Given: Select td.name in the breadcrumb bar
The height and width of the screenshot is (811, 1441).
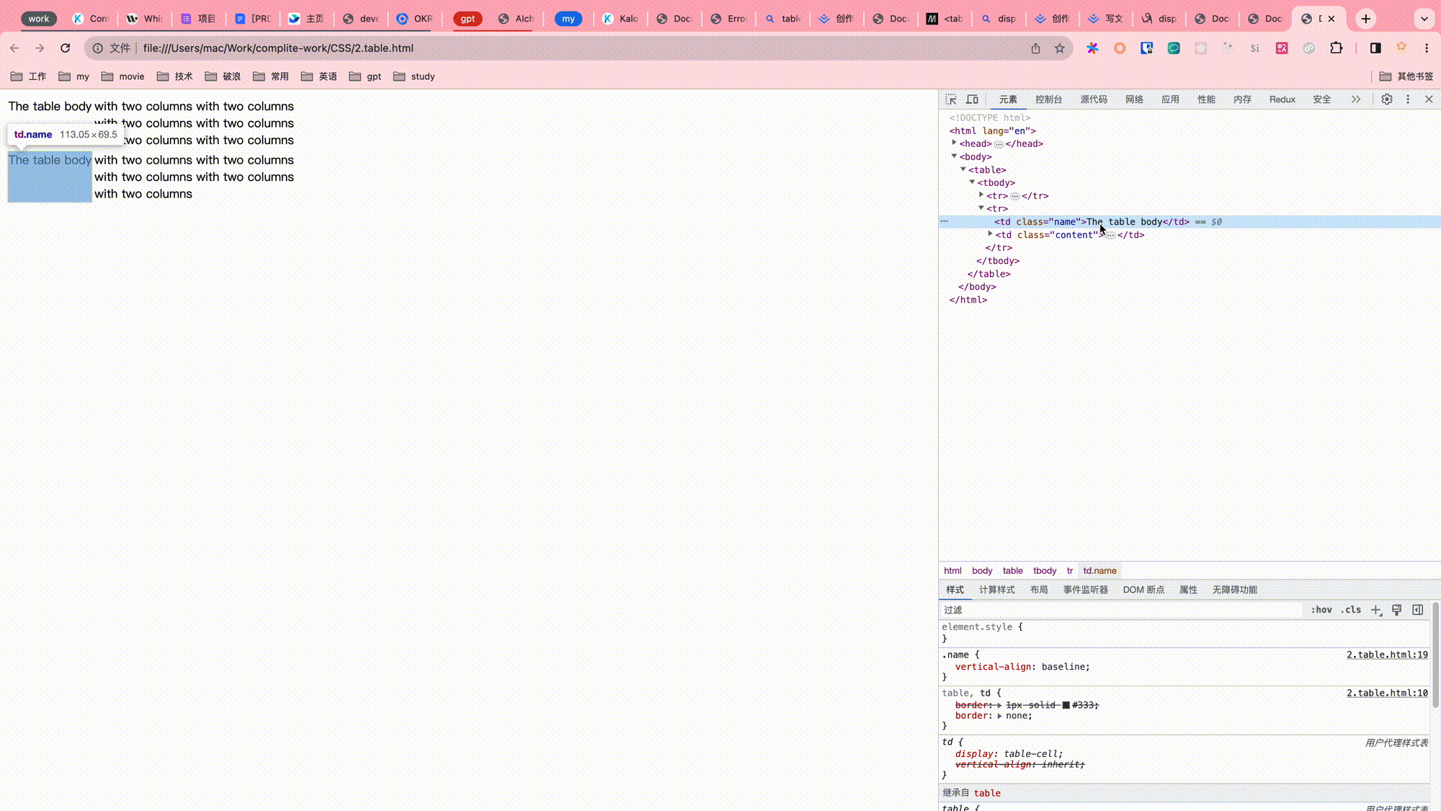Looking at the screenshot, I should point(1099,570).
